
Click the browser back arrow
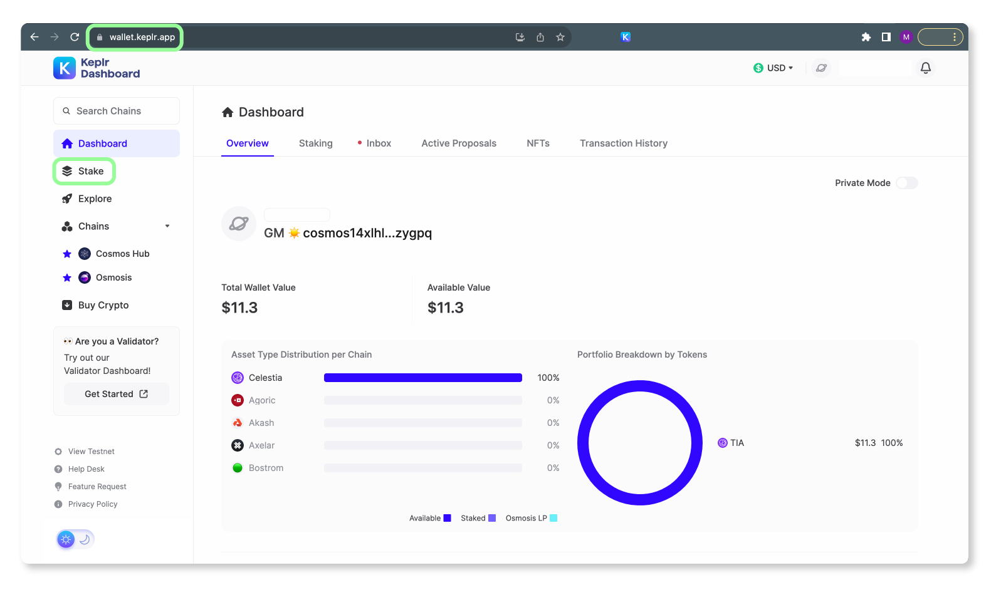(x=34, y=37)
